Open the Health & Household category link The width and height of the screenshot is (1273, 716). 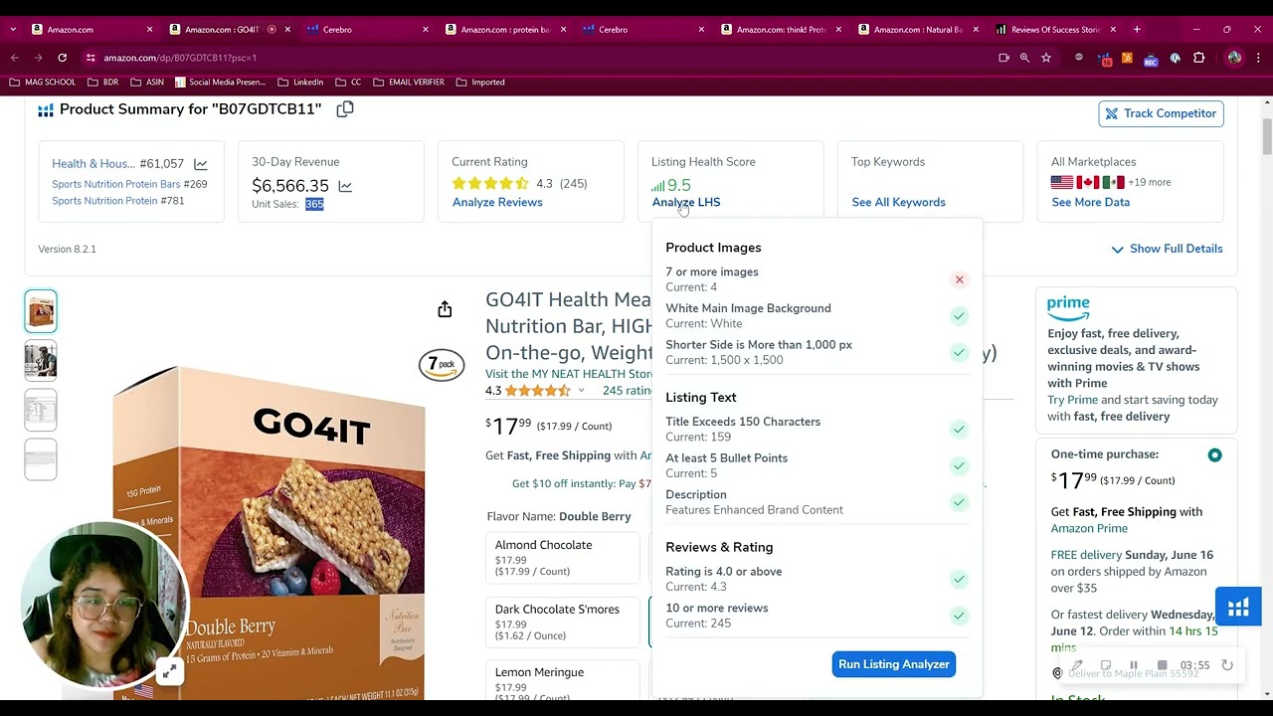tap(93, 164)
